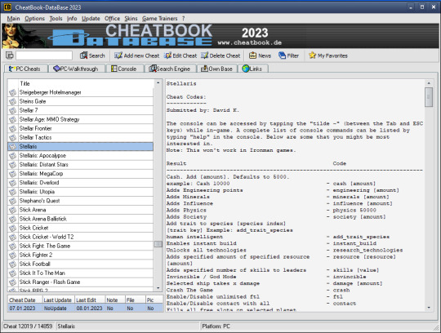441x333 pixels.
Task: Click Delete Cheat toolbar button
Action: 220,55
